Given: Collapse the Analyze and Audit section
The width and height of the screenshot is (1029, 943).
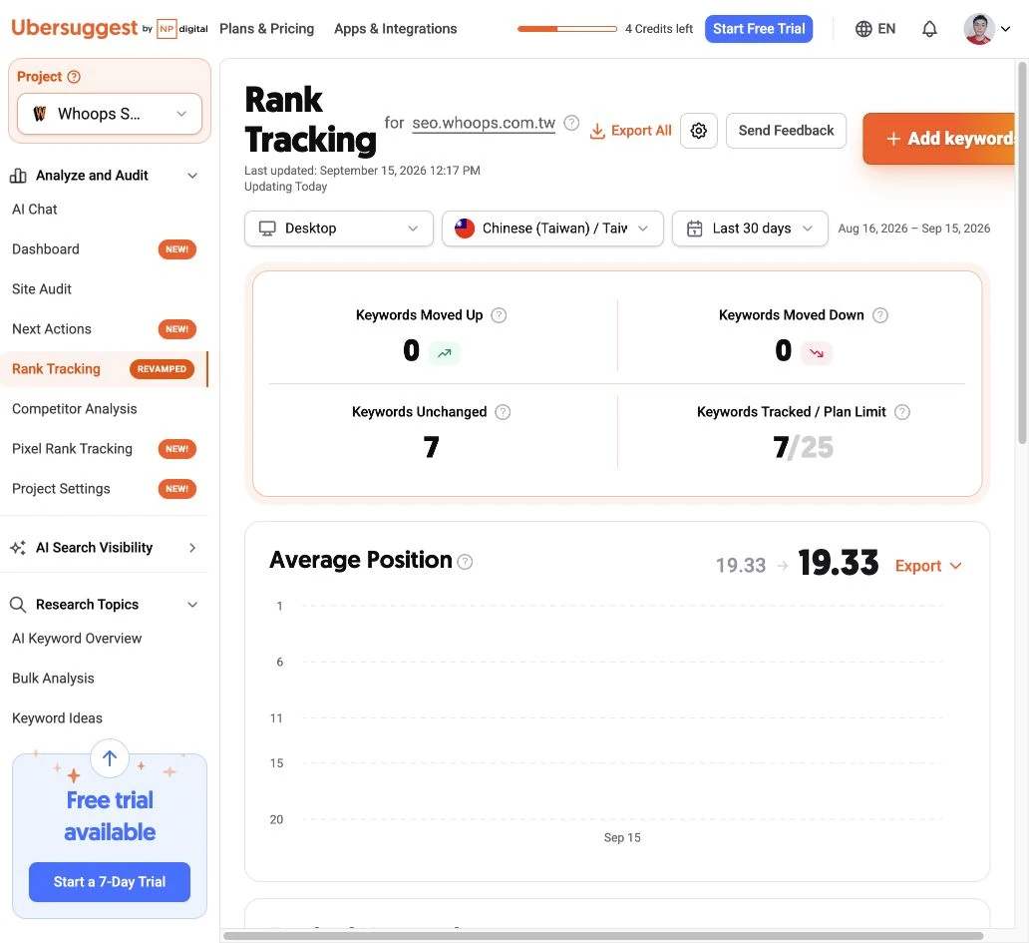Looking at the screenshot, I should 192,176.
